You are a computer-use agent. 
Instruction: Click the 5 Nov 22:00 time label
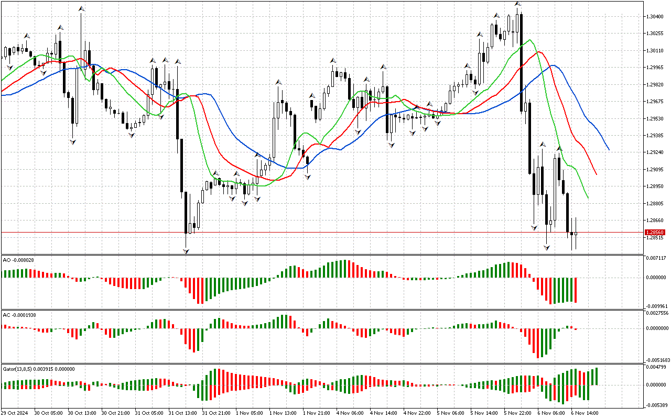pyautogui.click(x=518, y=413)
